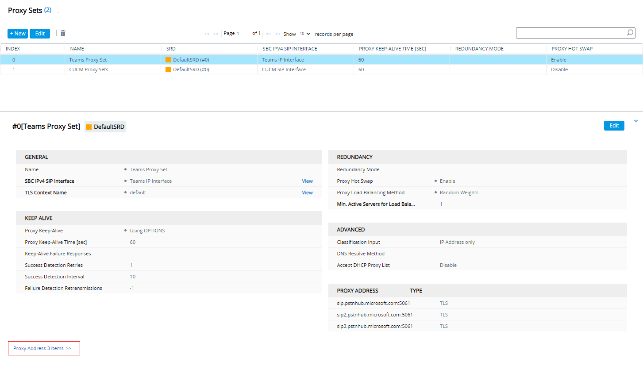This screenshot has width=643, height=366.
Task: Go to next page of records
Action: coord(269,34)
